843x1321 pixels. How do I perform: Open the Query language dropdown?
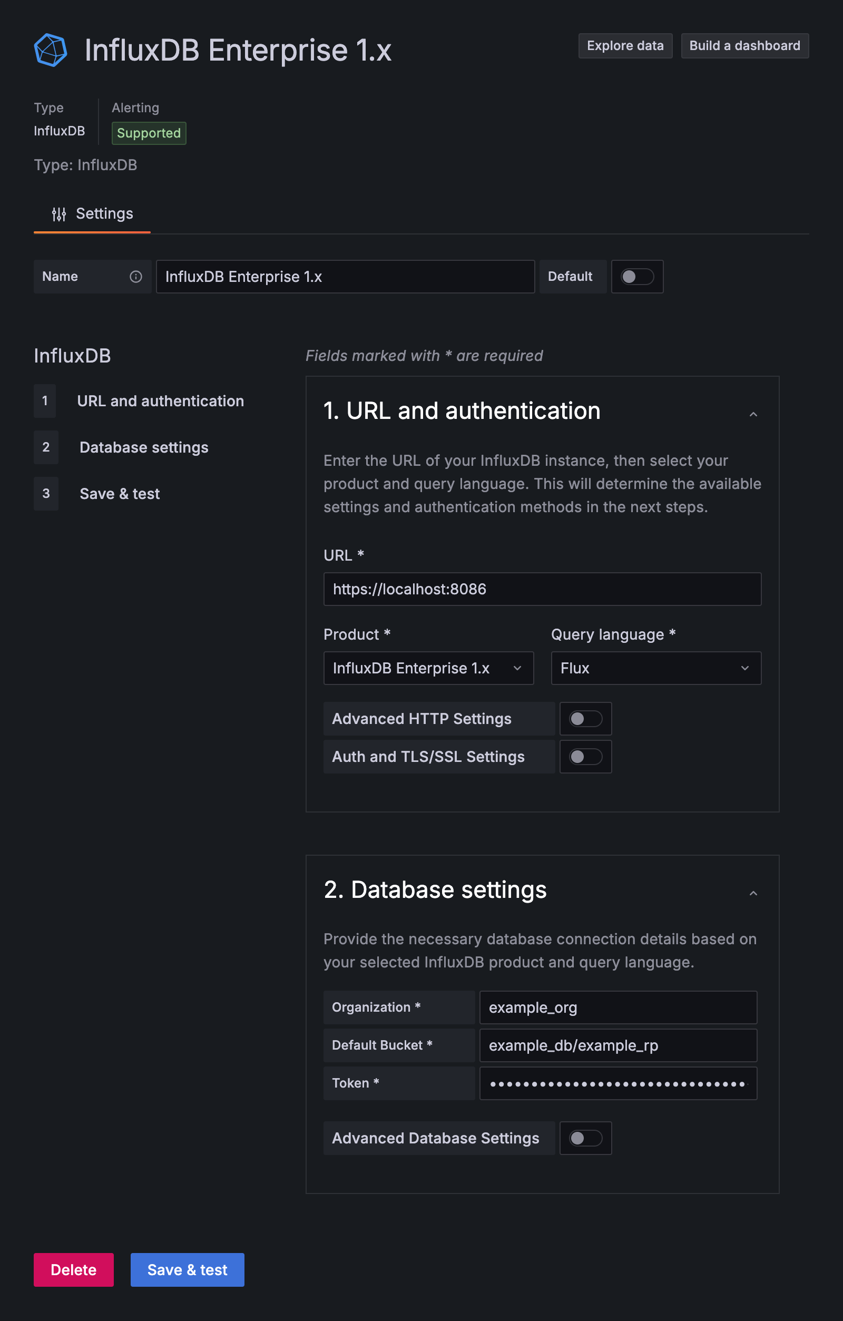[655, 668]
